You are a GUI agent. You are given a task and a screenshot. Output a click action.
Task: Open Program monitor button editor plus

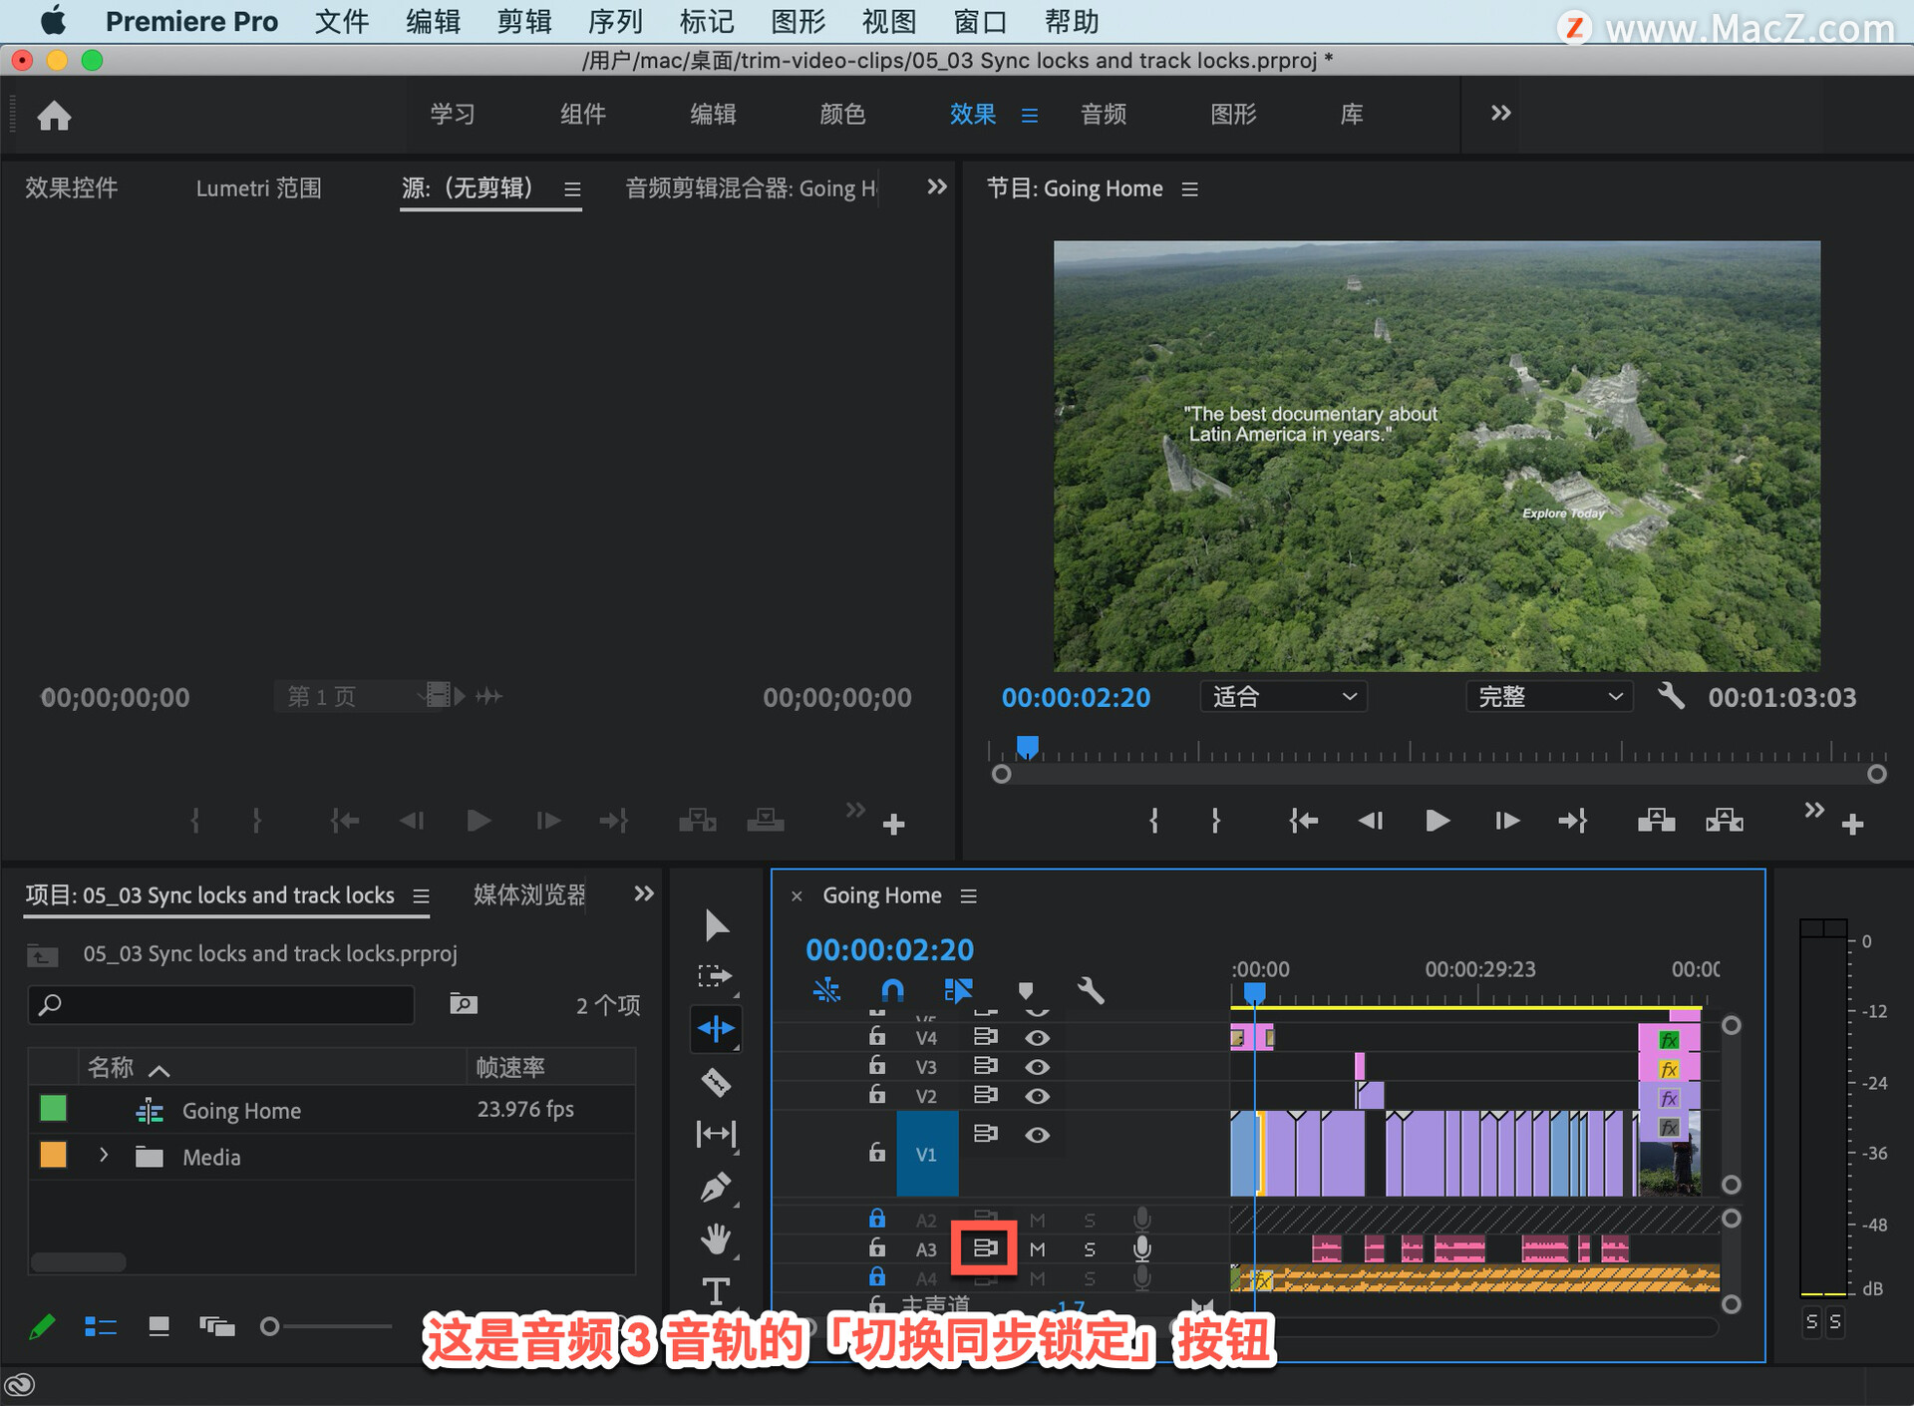1853,825
